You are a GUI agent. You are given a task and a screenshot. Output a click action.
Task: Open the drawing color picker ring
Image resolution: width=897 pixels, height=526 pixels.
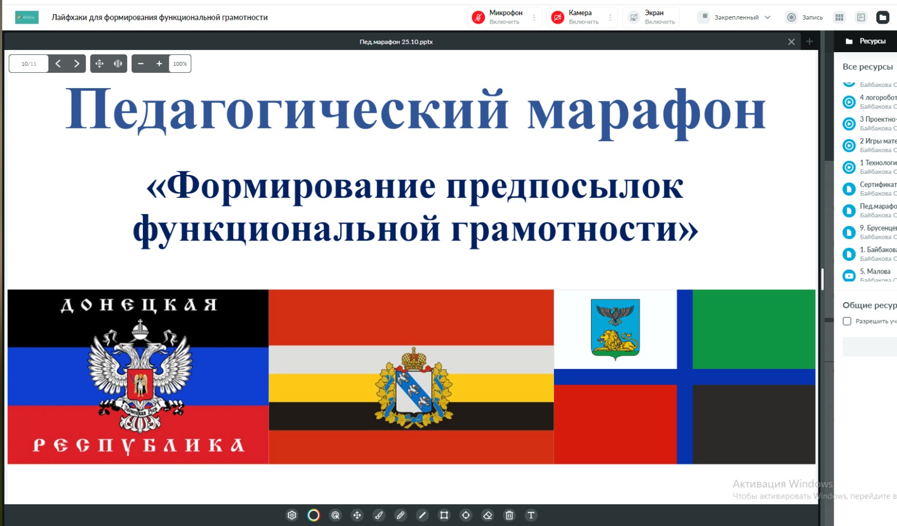click(314, 515)
